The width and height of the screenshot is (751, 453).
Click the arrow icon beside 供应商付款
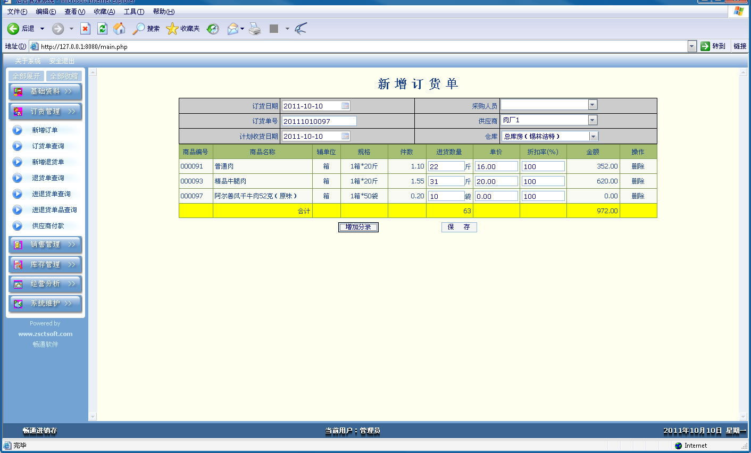point(18,226)
